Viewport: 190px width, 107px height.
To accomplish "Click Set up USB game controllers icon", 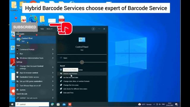I will point(18,81).
